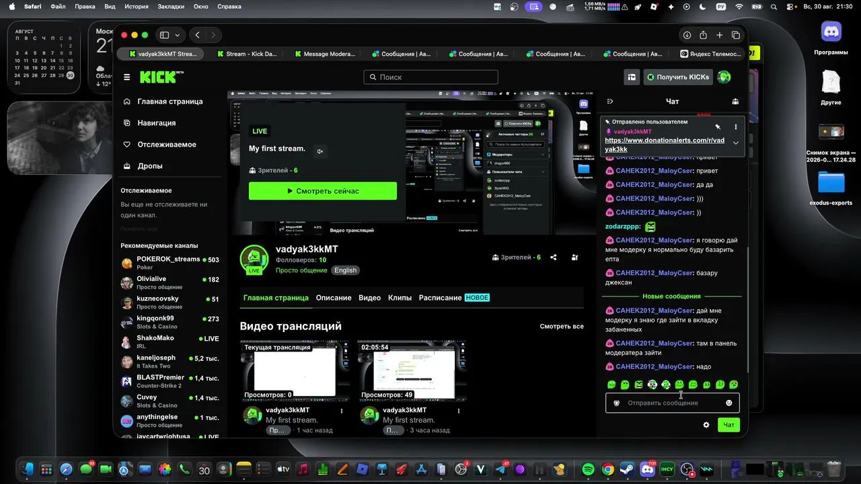Open channel user-options icon next to share

574,257
